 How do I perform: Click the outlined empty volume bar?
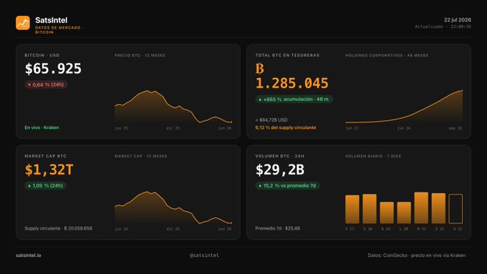455,209
